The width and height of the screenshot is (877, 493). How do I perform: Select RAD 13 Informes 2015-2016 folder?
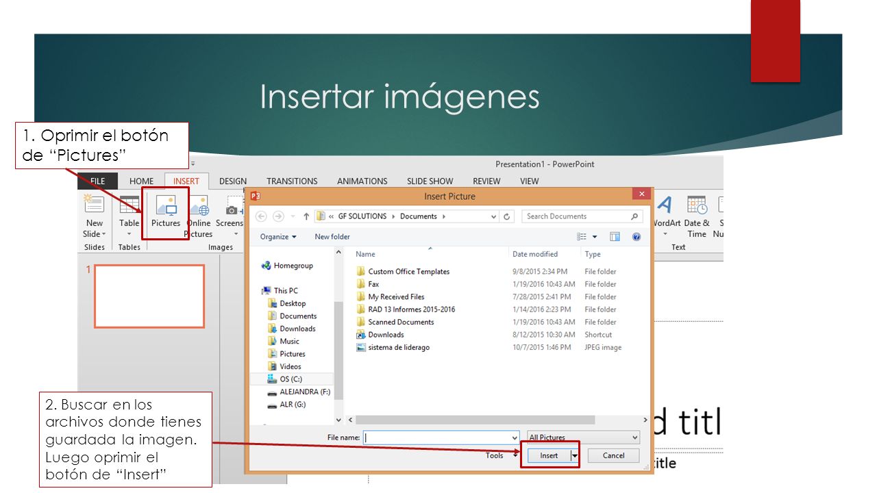pyautogui.click(x=411, y=309)
